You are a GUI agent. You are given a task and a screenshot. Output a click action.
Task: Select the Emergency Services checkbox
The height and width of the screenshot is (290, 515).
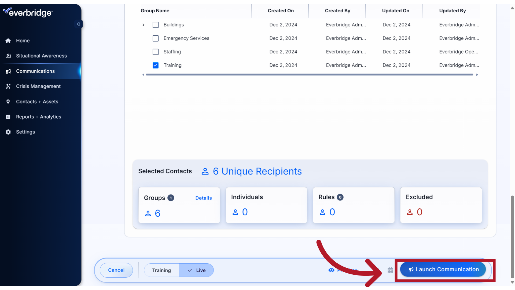coord(156,38)
